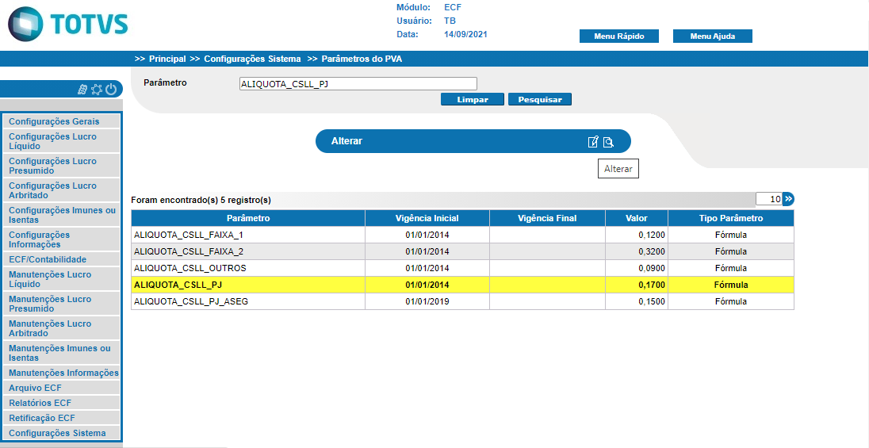Screen dimensions: 869x448
Task: Click Parâmetros do PVA in the breadcrumb
Action: coord(362,58)
